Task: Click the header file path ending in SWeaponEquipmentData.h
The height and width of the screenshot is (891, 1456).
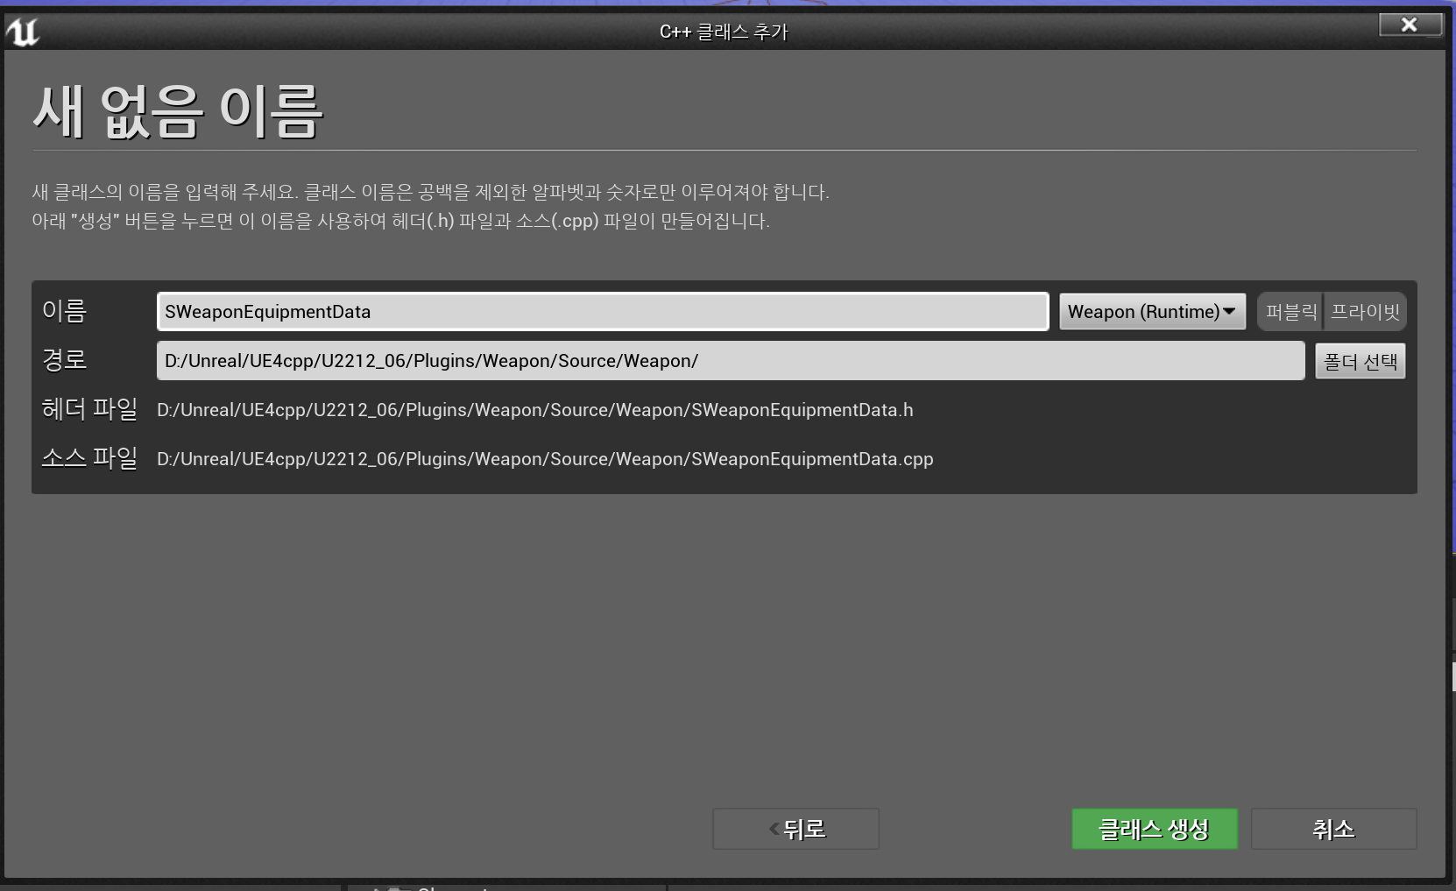Action: coord(535,410)
